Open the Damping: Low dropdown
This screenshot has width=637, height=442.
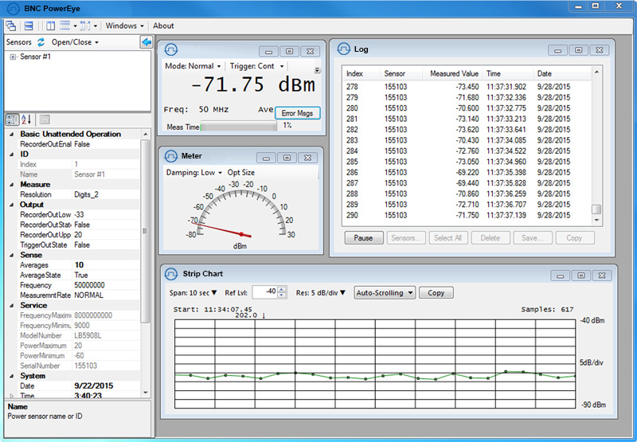point(193,173)
